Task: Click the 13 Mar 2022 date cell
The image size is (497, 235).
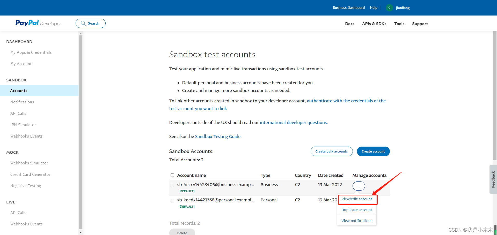Action: 330,185
